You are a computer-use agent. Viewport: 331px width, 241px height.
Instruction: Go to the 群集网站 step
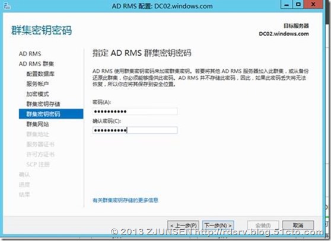[x=37, y=124]
